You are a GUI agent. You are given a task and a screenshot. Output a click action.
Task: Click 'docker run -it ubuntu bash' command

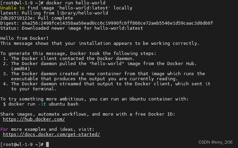click(x=43, y=104)
